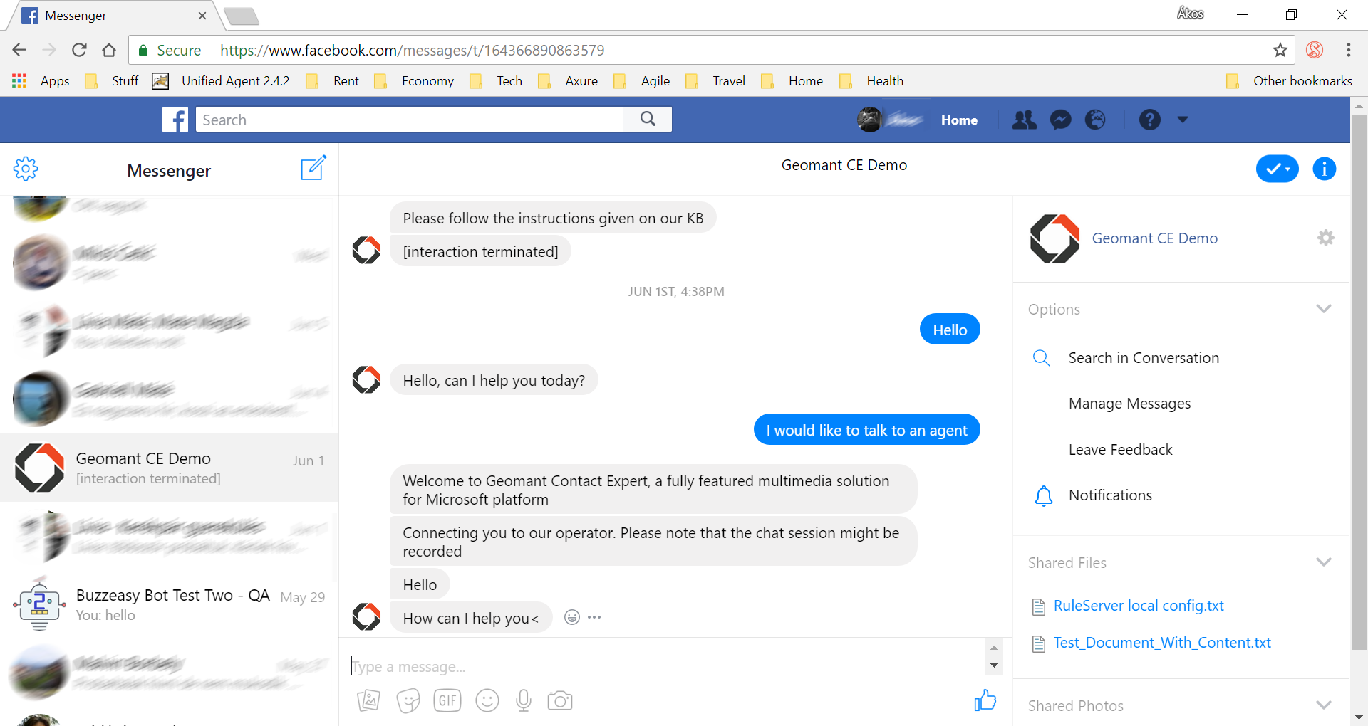Open Apps shortcut in bookmarks bar
Viewport: 1368px width, 726px height.
click(41, 81)
